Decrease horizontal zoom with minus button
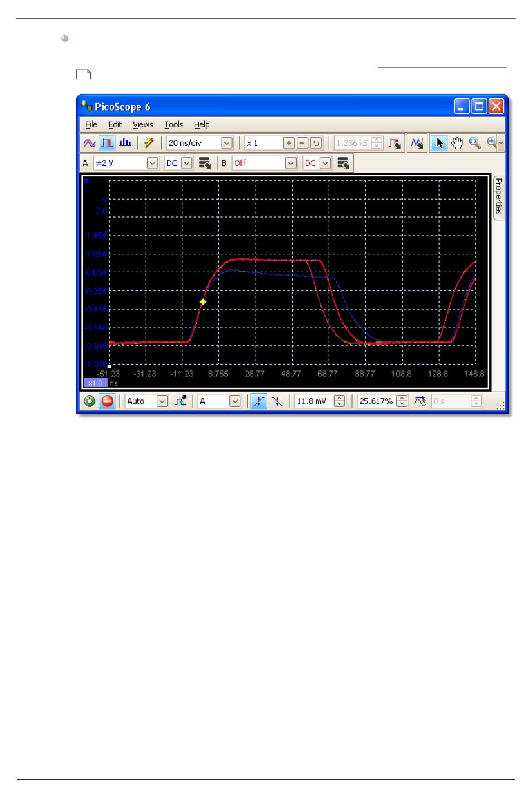 coord(302,143)
